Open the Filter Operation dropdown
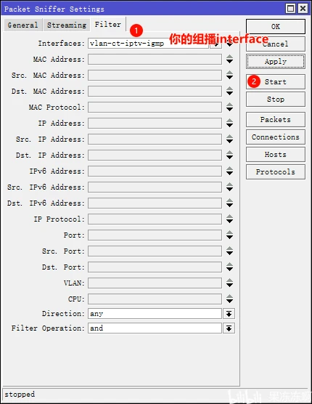The image size is (312, 404). click(x=229, y=328)
